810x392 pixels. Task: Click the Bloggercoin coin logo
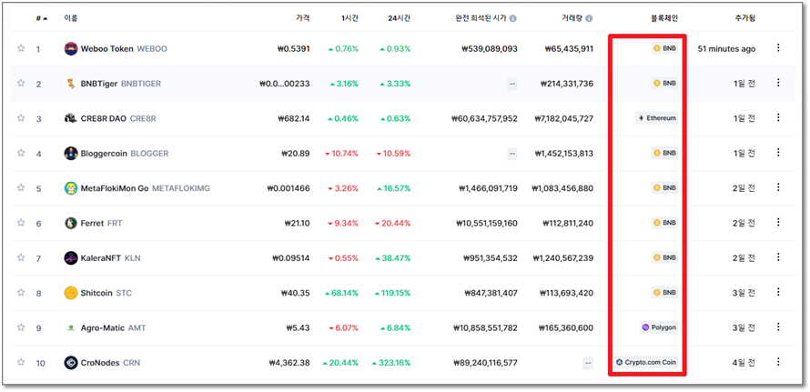click(x=71, y=154)
